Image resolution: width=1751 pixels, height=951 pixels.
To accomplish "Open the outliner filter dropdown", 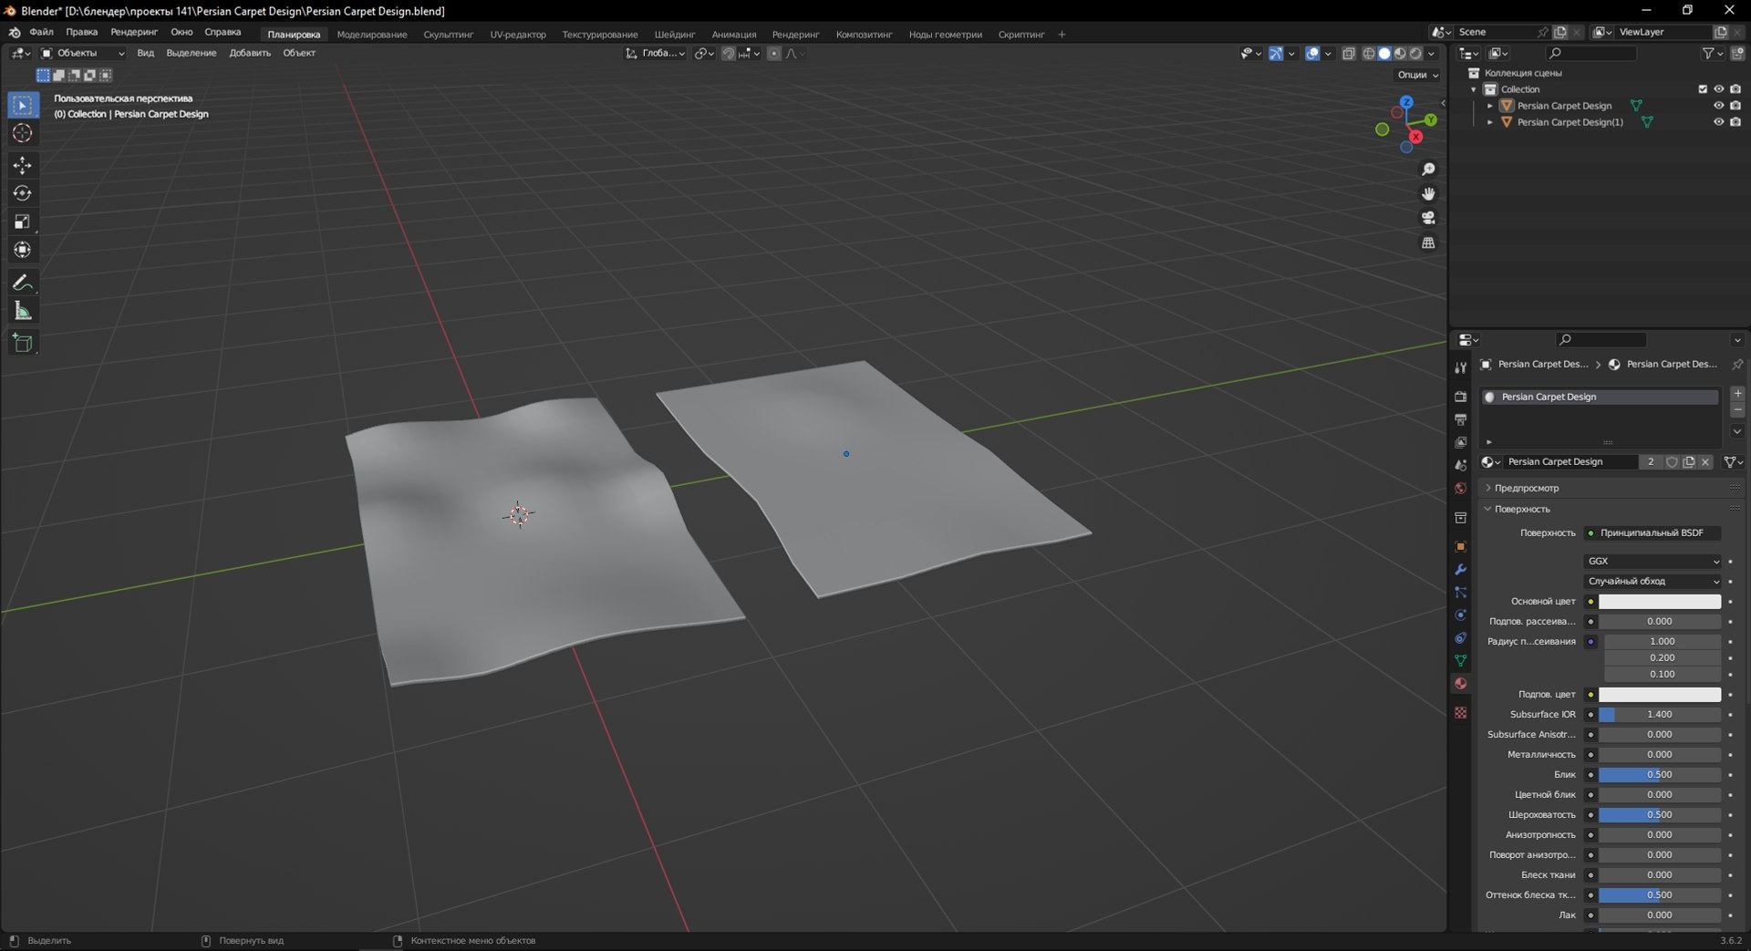I will [1713, 54].
